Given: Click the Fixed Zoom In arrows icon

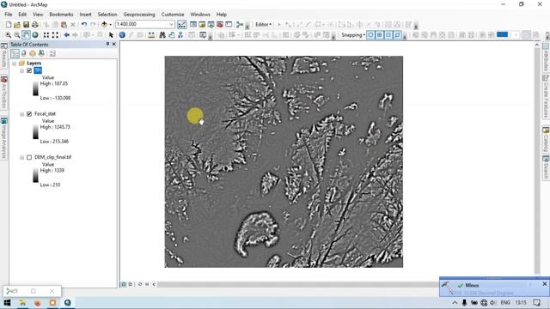Looking at the screenshot, I should (46, 35).
